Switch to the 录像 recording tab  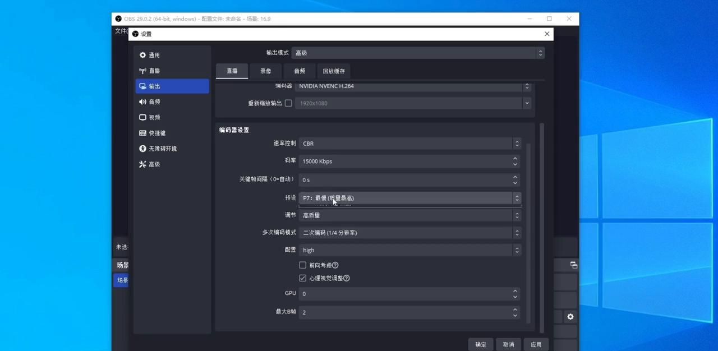click(266, 71)
